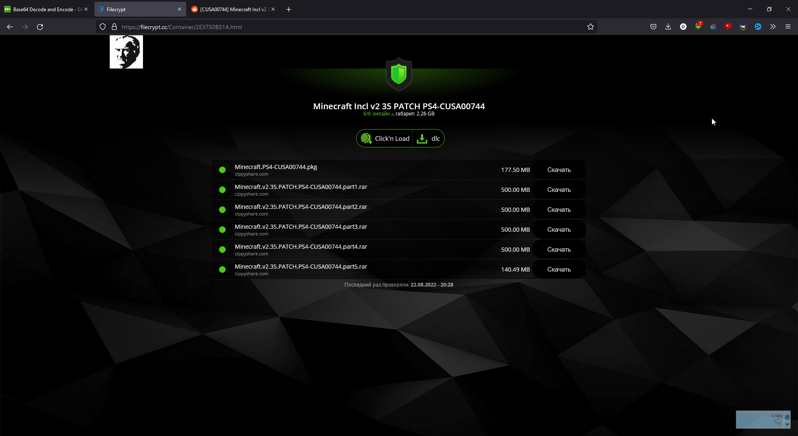Click the green status dot for part5.rar
This screenshot has height=436, width=798.
(x=222, y=269)
